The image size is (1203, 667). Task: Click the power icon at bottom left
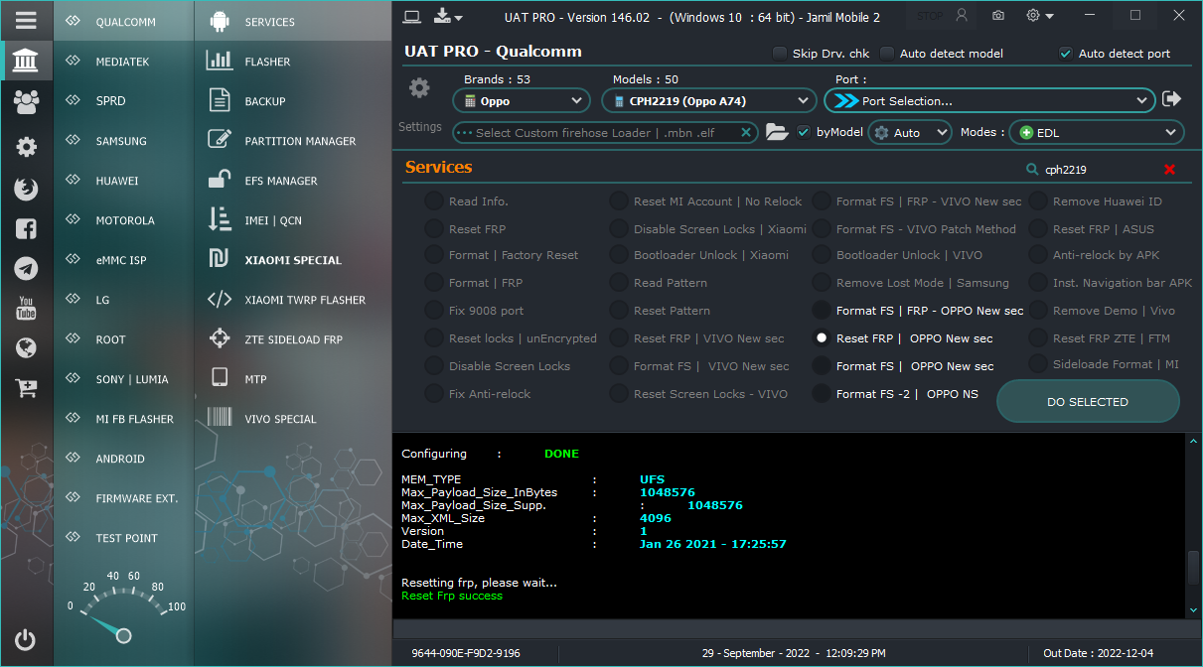coord(26,639)
